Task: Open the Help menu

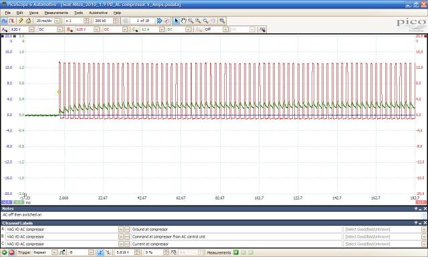Action: click(117, 13)
